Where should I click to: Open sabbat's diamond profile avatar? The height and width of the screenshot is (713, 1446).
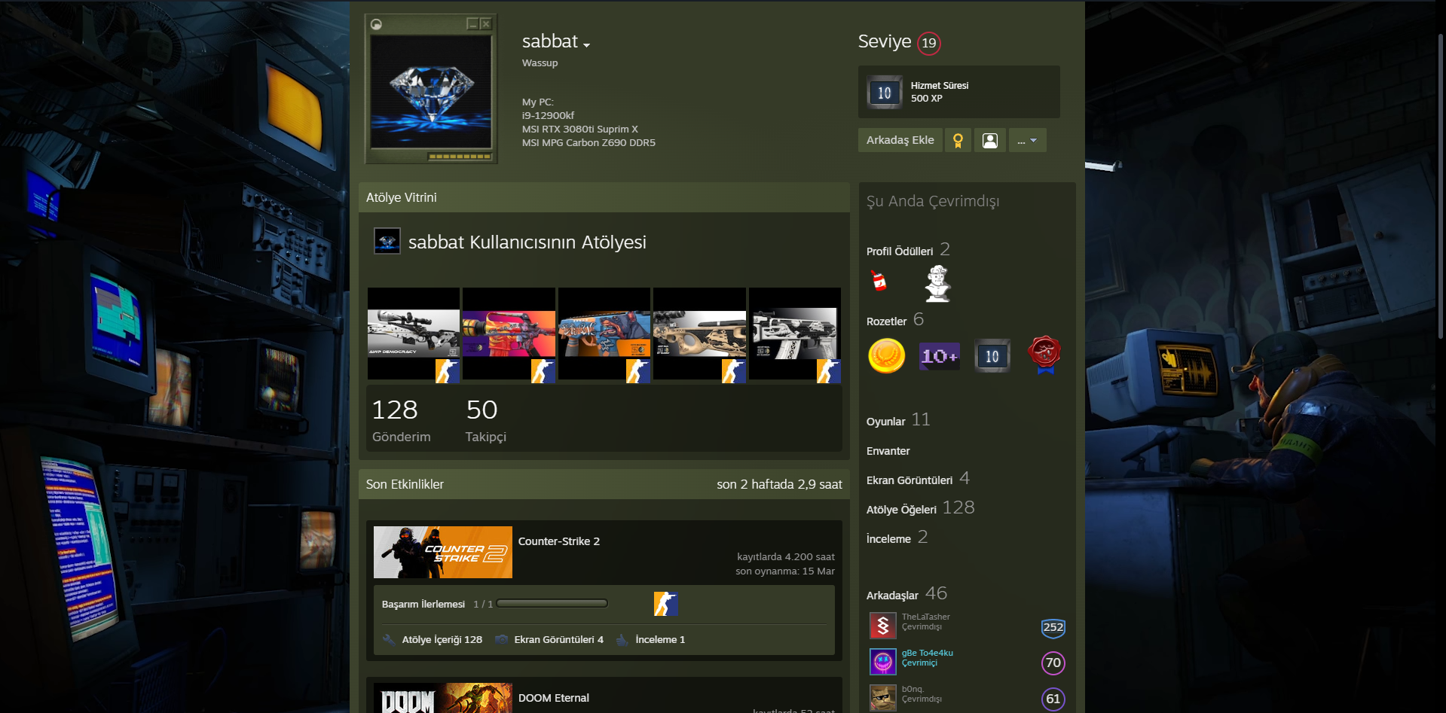(x=431, y=90)
